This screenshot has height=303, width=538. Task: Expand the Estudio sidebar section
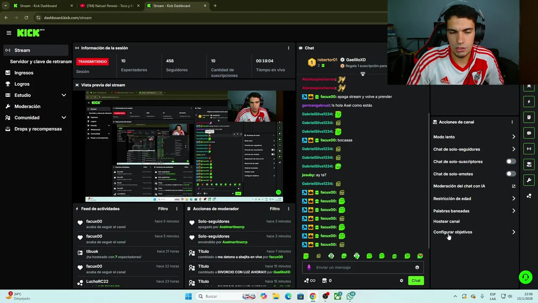click(64, 95)
